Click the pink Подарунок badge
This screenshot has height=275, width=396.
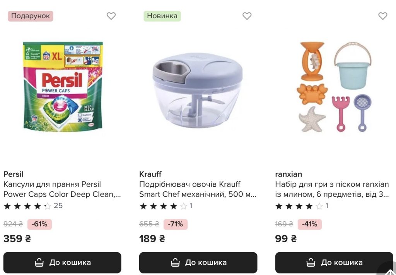click(x=31, y=16)
